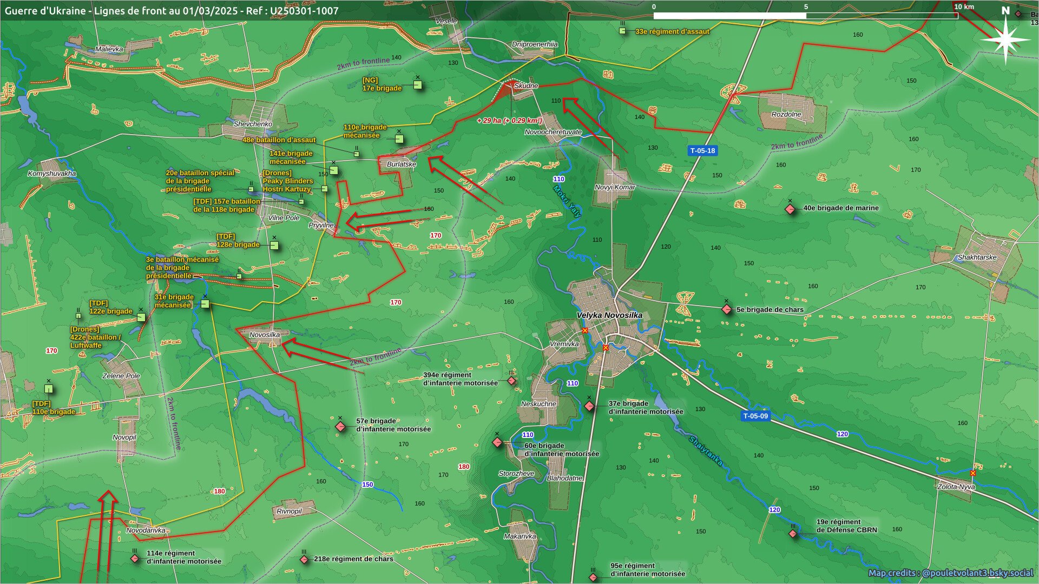Select the Komyshuvakha village label
Viewport: 1039px width, 584px height.
[x=52, y=174]
